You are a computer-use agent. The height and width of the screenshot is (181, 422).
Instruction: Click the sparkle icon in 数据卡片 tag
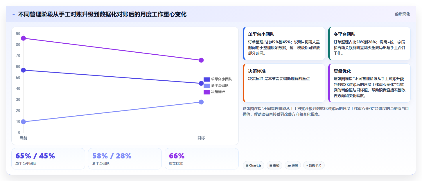pyautogui.click(x=307, y=165)
